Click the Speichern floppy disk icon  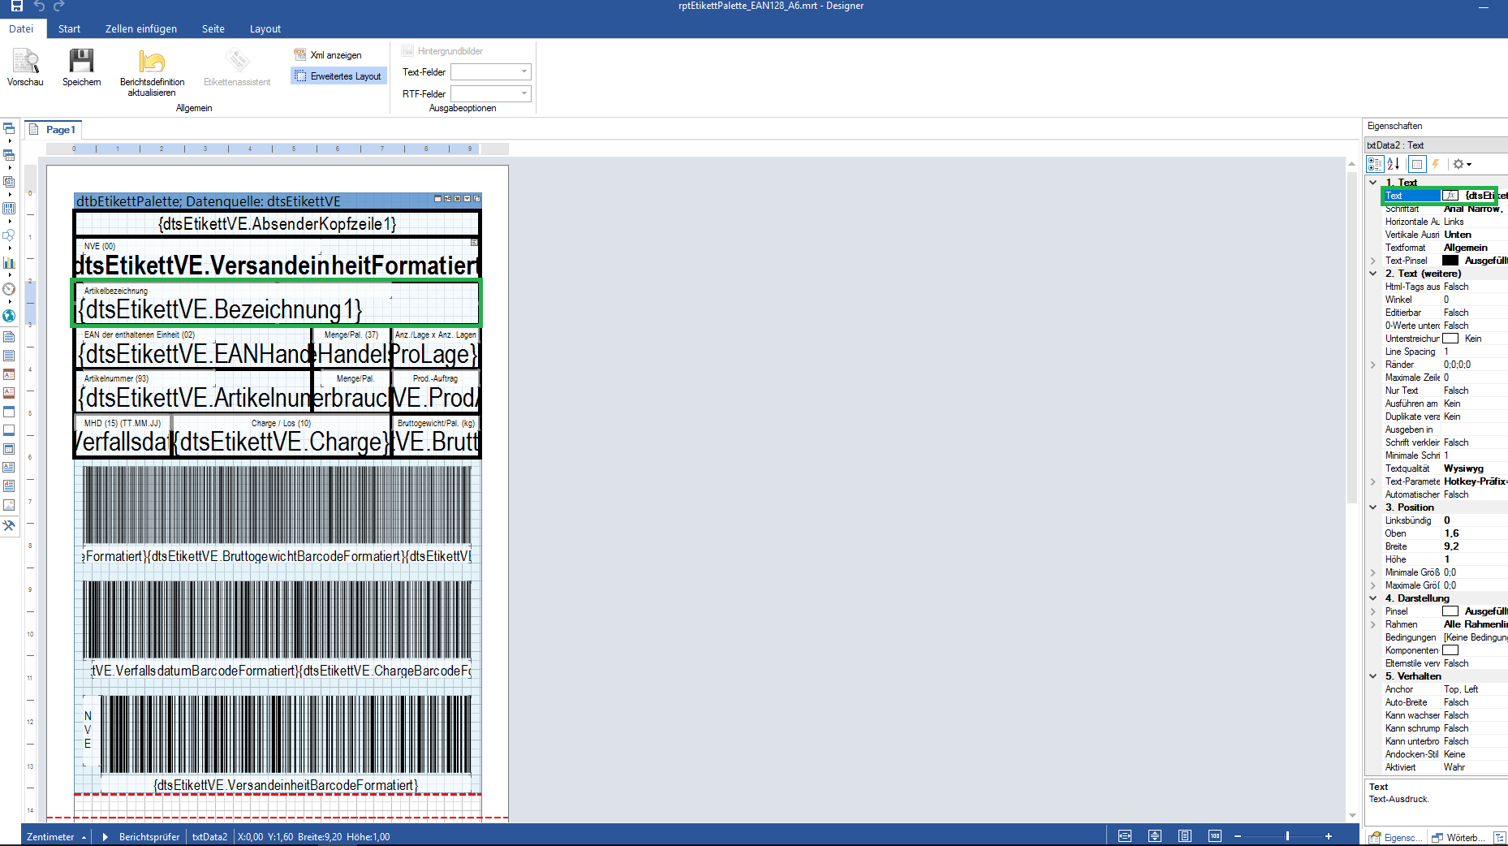click(x=81, y=65)
